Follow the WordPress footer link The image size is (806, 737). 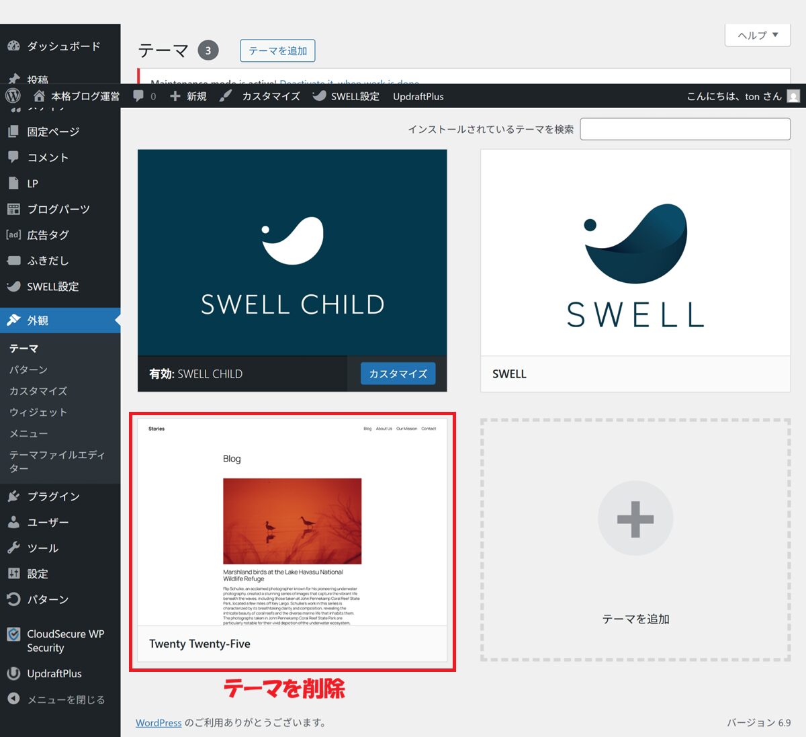click(x=159, y=723)
